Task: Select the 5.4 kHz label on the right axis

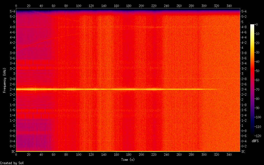Action: (244, 11)
